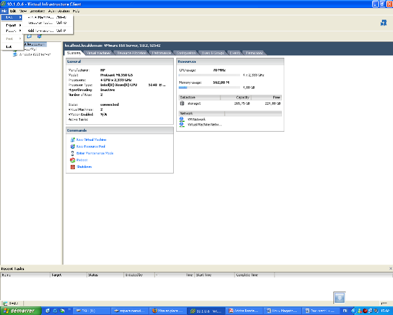
Task: Click the VM Network icon
Action: (x=182, y=119)
